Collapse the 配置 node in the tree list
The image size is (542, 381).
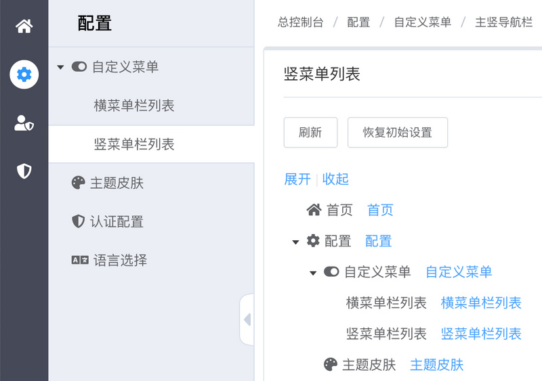pos(295,242)
